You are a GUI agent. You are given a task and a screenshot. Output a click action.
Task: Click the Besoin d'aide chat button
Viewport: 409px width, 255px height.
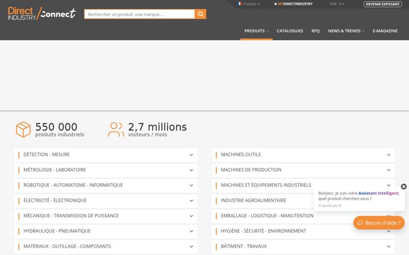tap(379, 223)
